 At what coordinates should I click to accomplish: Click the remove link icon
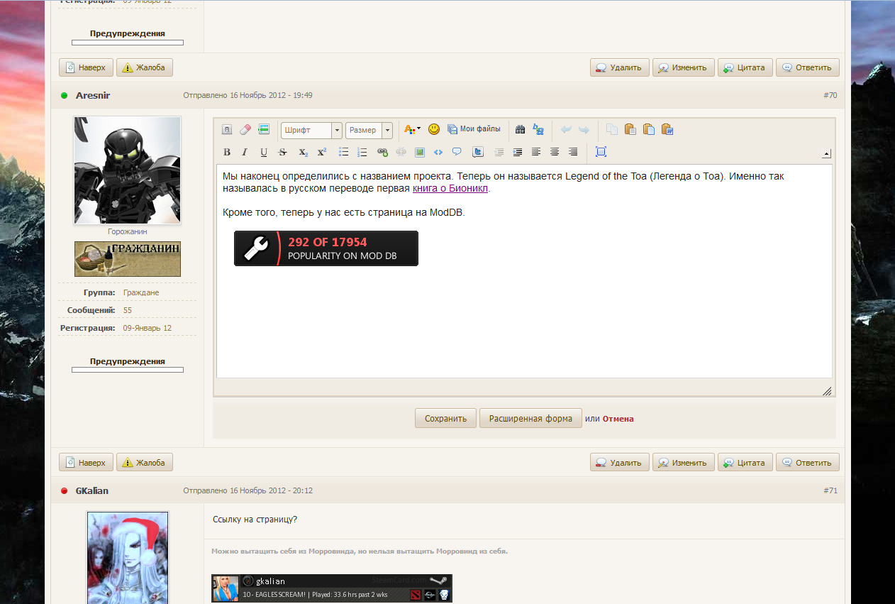tap(401, 152)
